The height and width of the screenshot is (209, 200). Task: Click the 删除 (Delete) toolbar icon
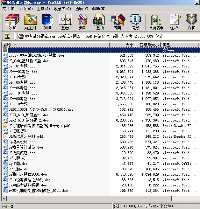82,22
